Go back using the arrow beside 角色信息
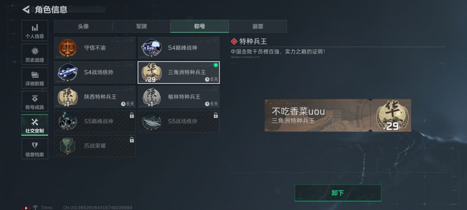This screenshot has height=210, width=467. [26, 10]
